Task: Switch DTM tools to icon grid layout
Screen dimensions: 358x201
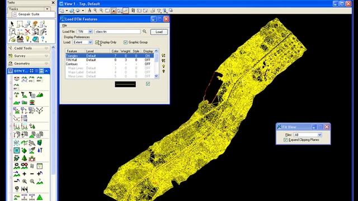Action: (x=31, y=71)
